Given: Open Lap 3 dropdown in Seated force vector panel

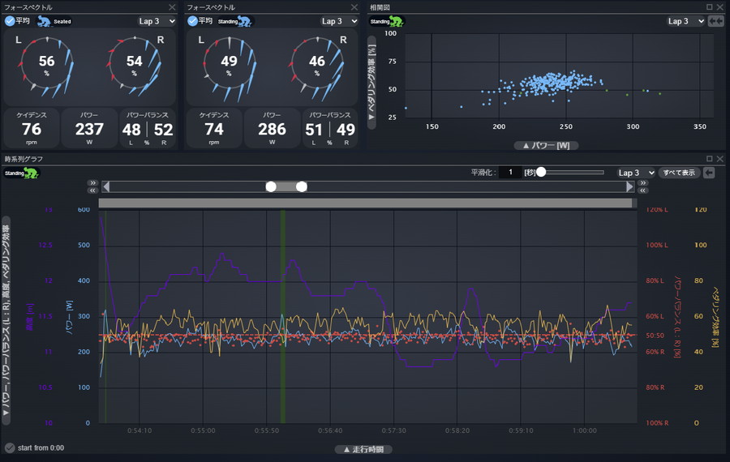Looking at the screenshot, I should click(x=157, y=21).
